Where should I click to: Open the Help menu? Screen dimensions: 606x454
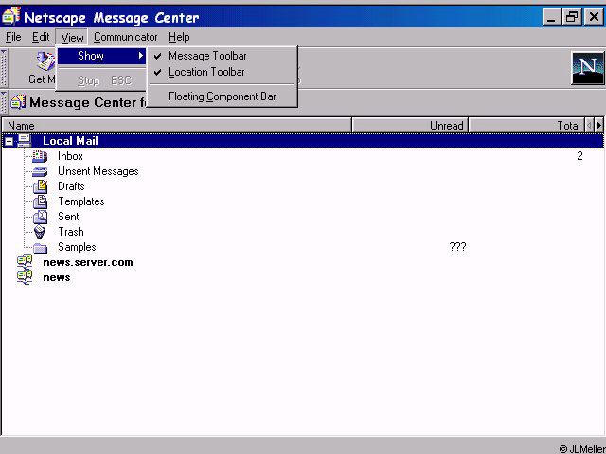179,37
